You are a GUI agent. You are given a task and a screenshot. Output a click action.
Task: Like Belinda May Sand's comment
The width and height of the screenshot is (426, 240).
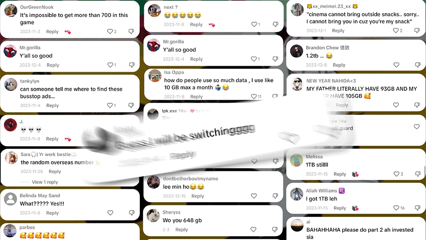pos(110,213)
